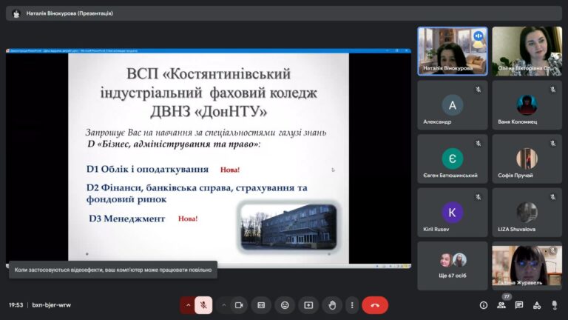This screenshot has height=320, width=568.
Task: Click Kiril Rusev participant tile
Action: pyautogui.click(x=453, y=213)
